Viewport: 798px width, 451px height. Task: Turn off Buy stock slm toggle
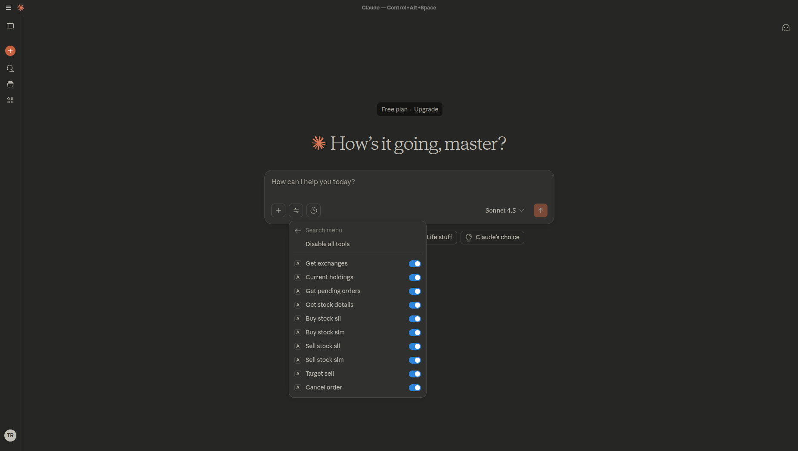[414, 333]
